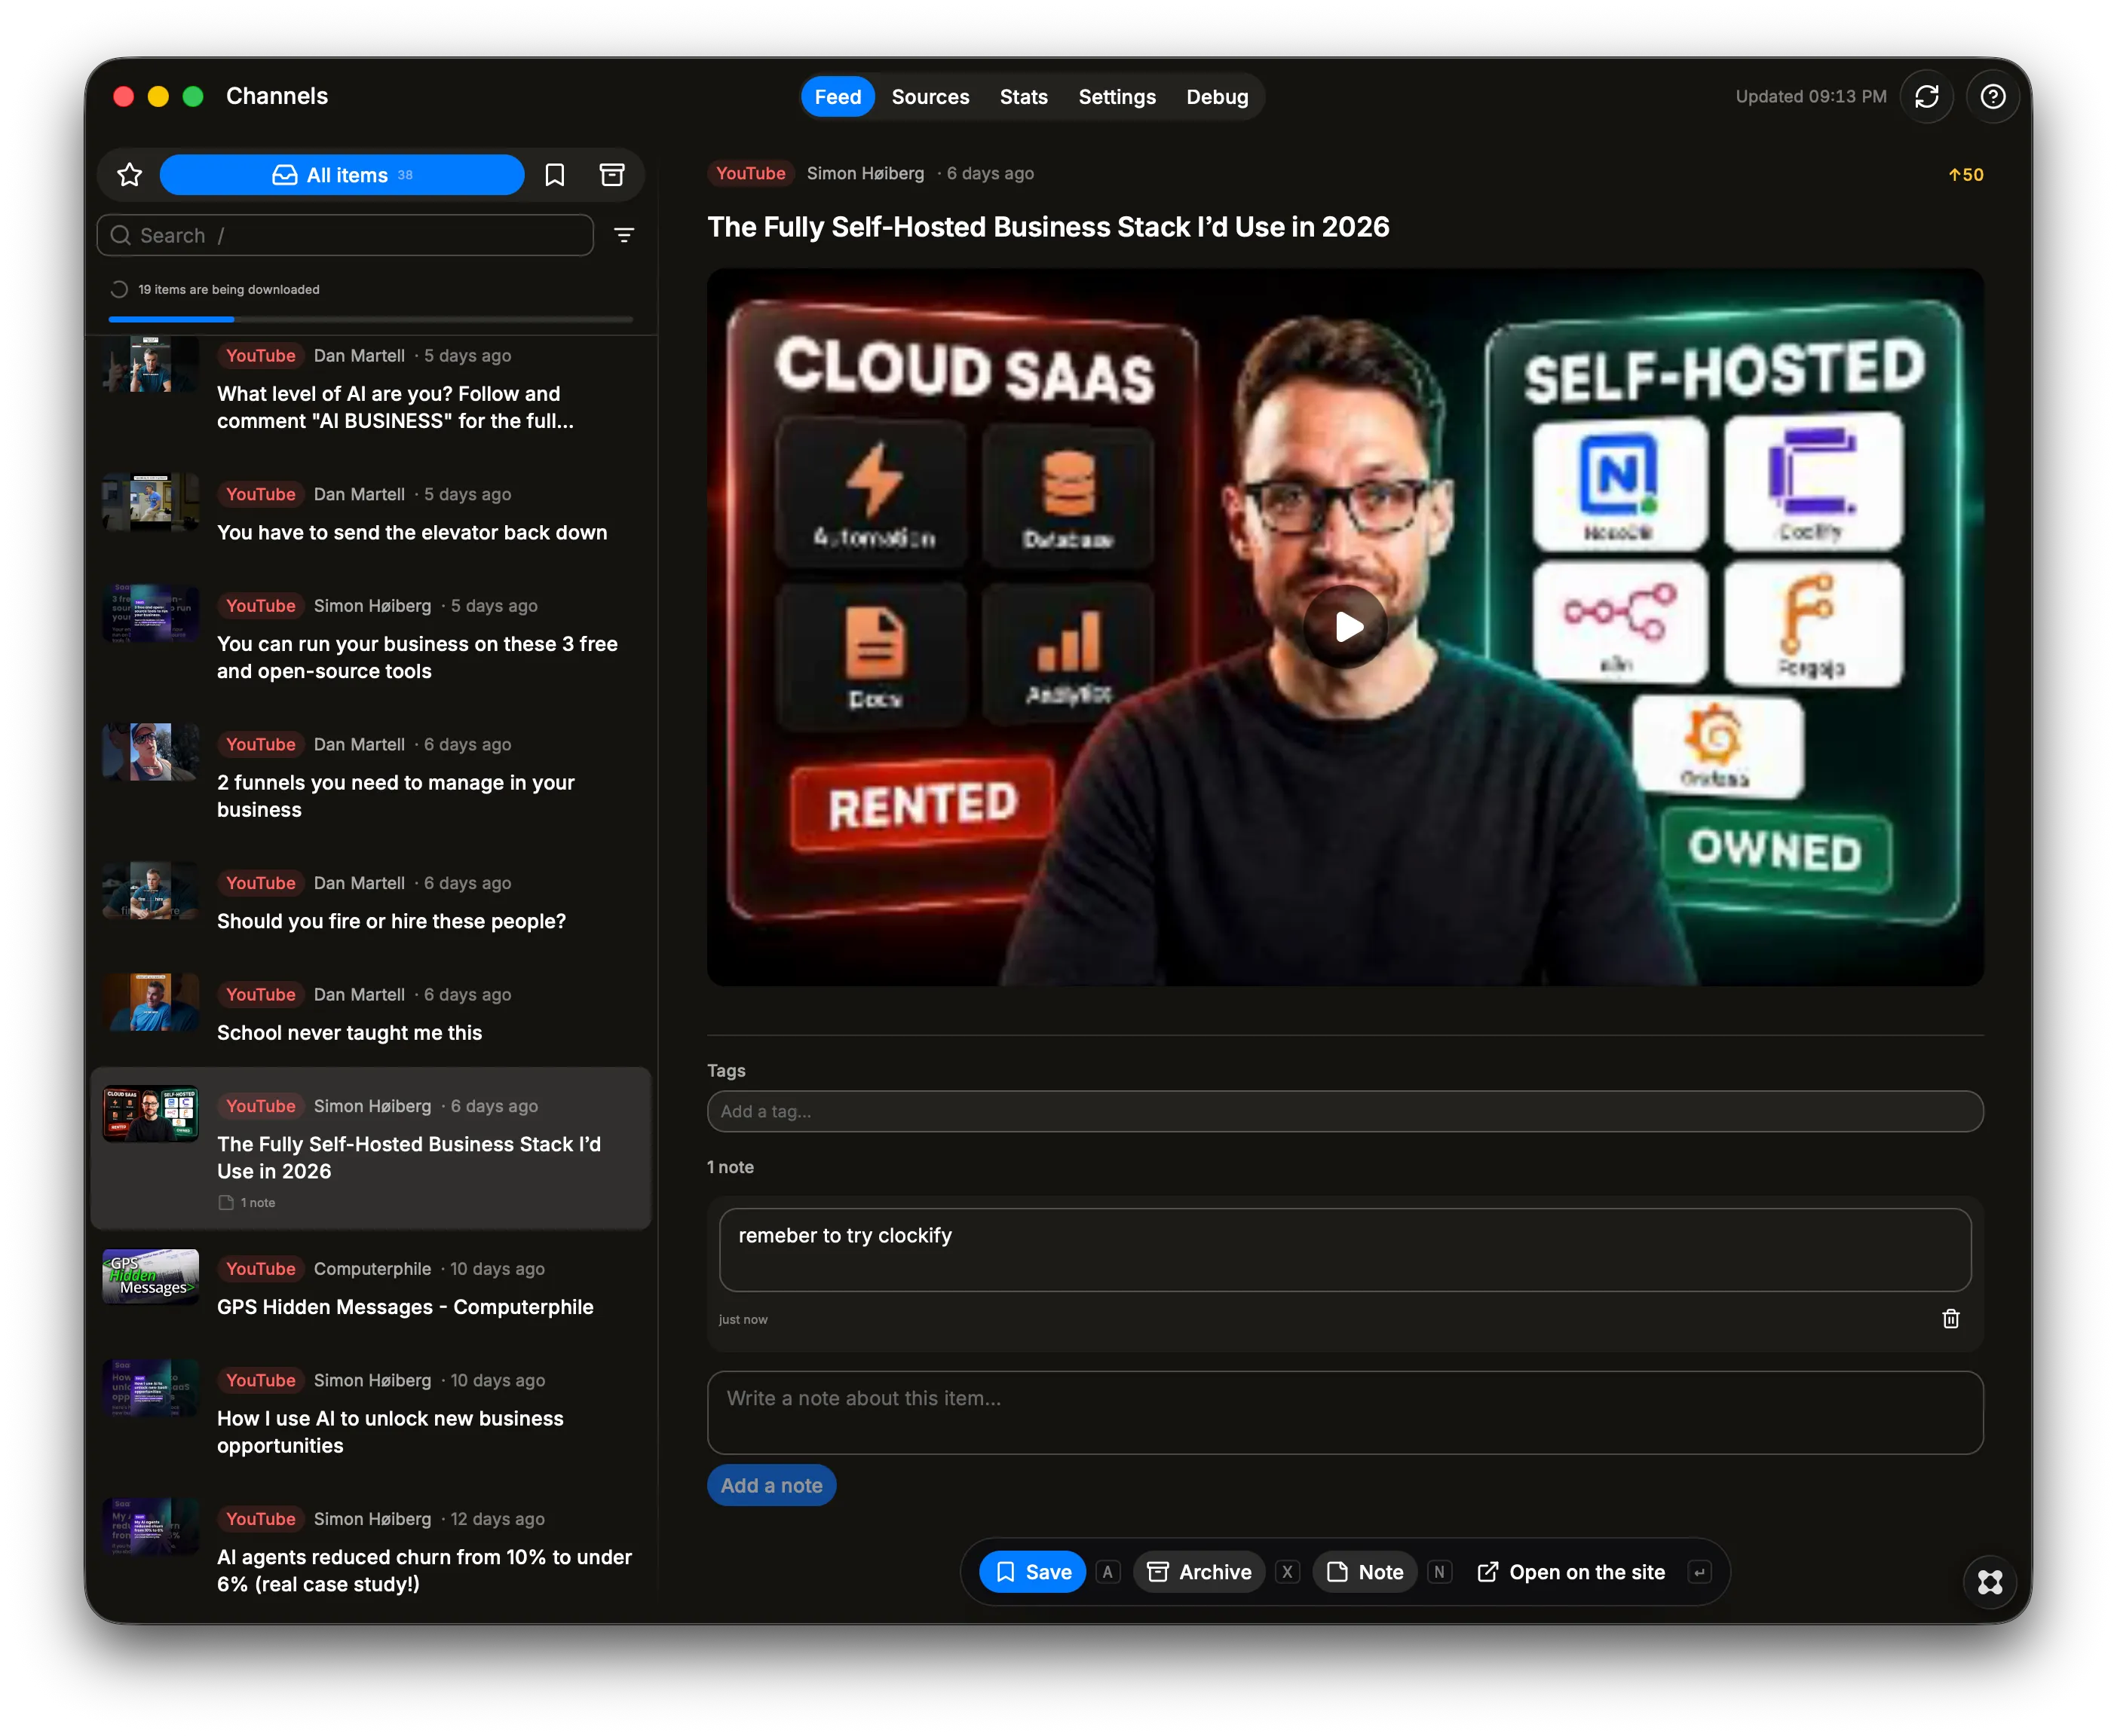2117x1736 pixels.
Task: Click the 2 funnels video thumbnail
Action: [151, 752]
